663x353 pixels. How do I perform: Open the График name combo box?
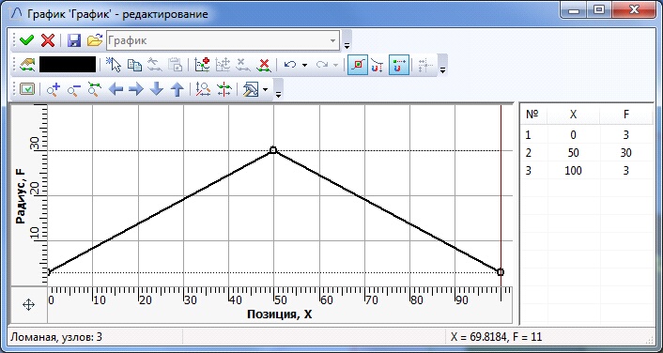(x=223, y=40)
